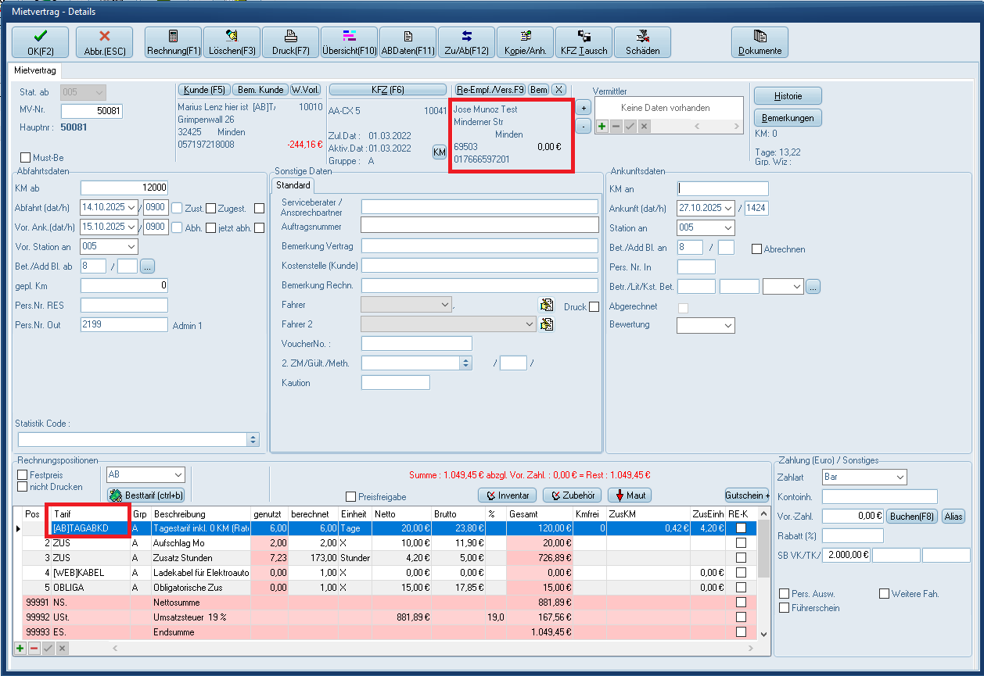Viewport: 984px width, 676px height.
Task: Click the Besttarif (ctrl+b) button
Action: pyautogui.click(x=145, y=495)
